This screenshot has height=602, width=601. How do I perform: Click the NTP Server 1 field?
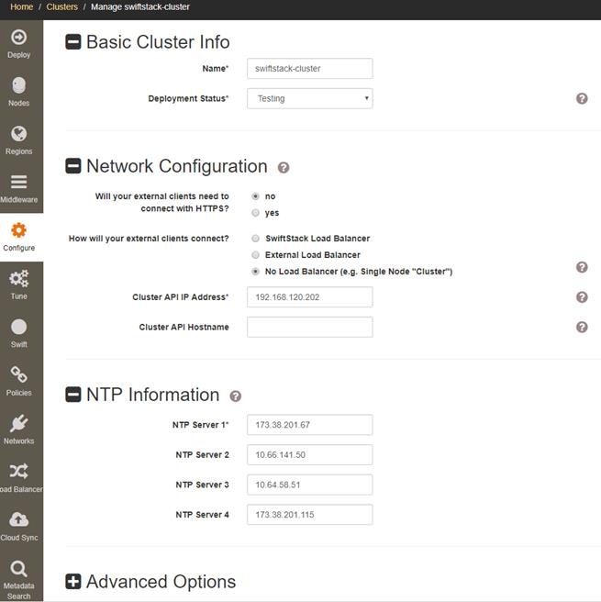point(310,425)
